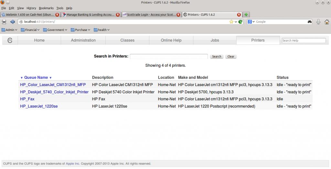Click the printer icon in the navigation toolbar
Viewport: 331px width, 169px height.
pyautogui.click(x=4, y=22)
